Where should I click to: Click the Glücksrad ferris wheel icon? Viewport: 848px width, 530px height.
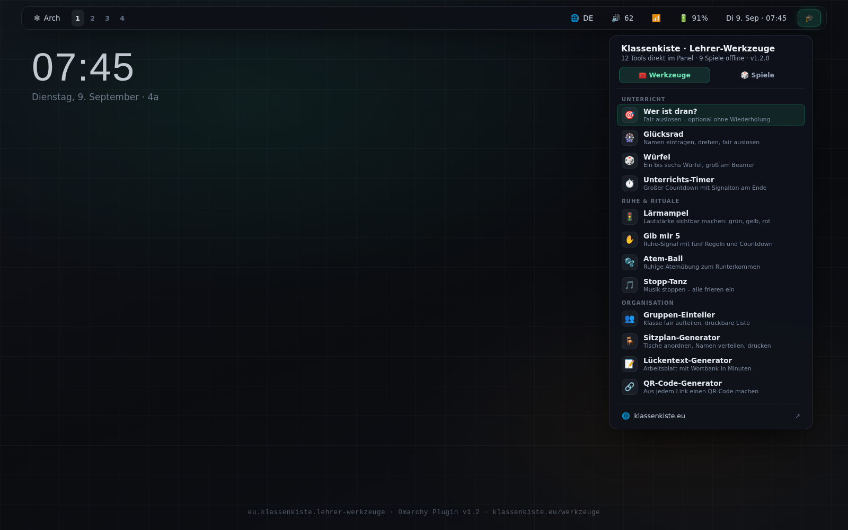click(630, 138)
